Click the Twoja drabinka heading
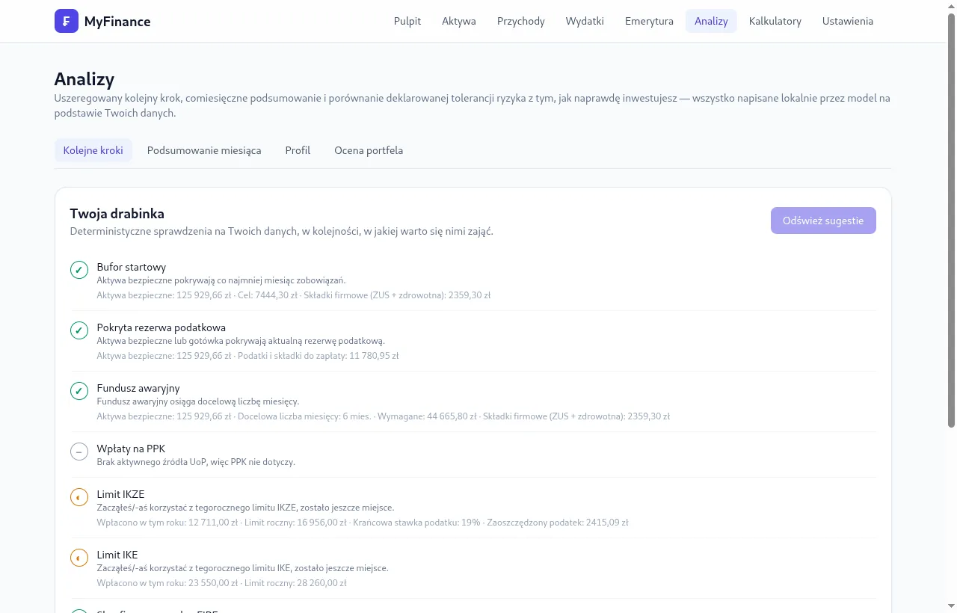Image resolution: width=957 pixels, height=613 pixels. tap(117, 214)
